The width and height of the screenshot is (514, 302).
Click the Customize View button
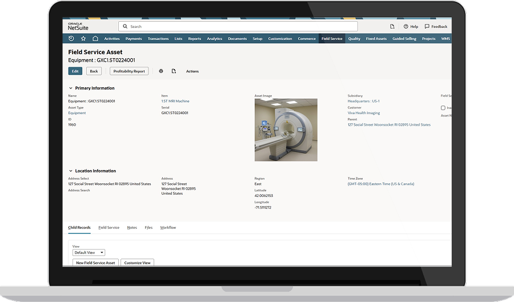[x=137, y=263]
